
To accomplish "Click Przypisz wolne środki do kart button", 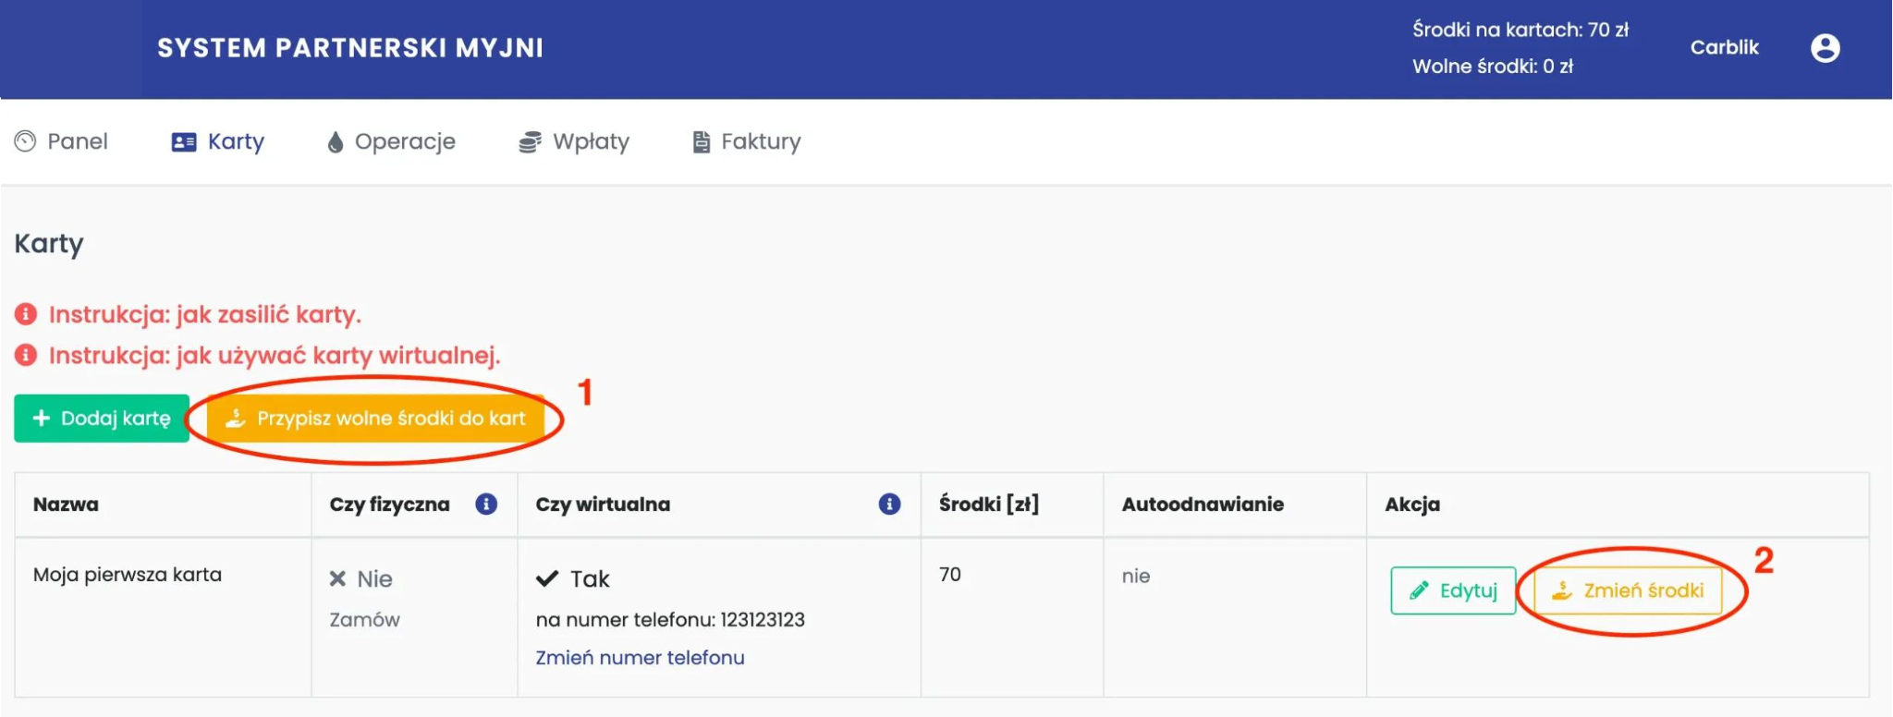I will [375, 419].
